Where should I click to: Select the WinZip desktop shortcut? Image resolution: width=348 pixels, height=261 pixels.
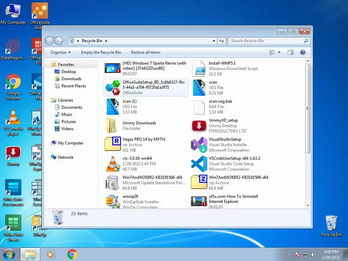pos(39,226)
